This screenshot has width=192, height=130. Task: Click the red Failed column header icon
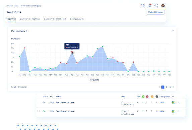click(147, 97)
